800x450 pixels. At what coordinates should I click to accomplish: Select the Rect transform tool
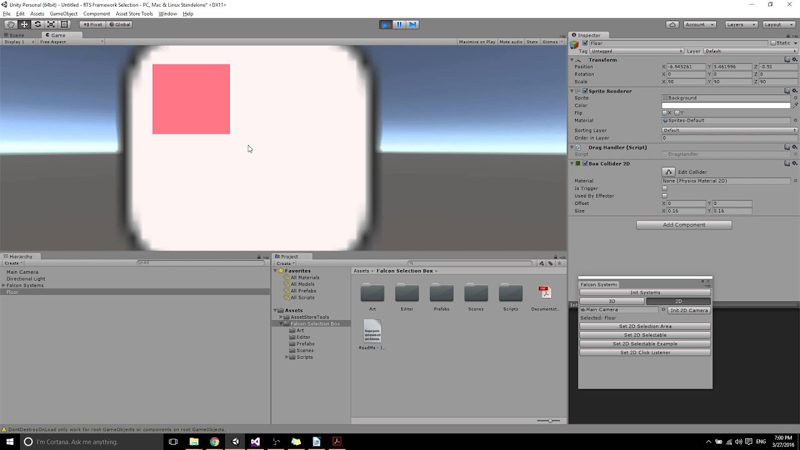tap(64, 24)
